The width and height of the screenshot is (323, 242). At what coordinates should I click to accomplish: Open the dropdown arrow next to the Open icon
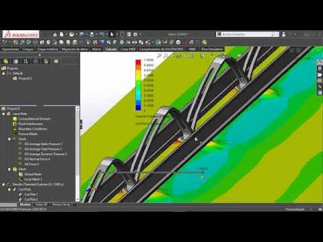(x=76, y=34)
